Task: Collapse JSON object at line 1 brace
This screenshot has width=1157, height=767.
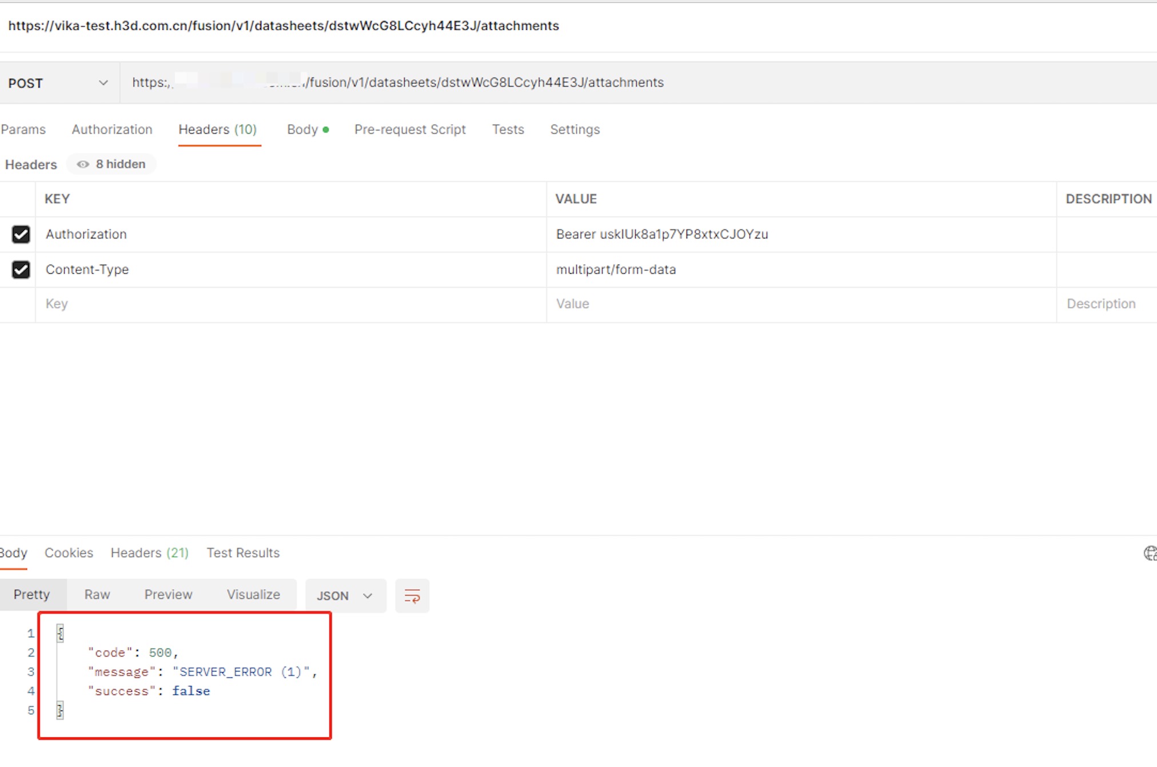Action: (x=60, y=633)
